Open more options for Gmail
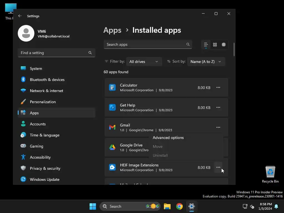The width and height of the screenshot is (284, 213). 218,127
